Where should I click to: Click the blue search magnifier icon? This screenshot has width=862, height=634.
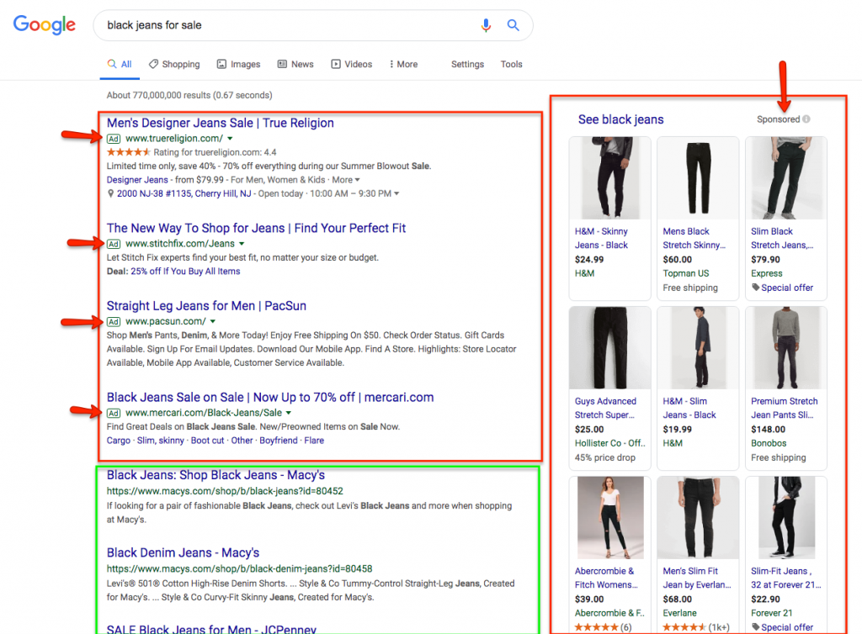click(513, 25)
